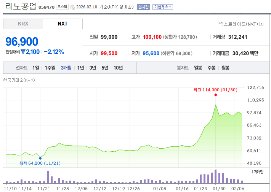This screenshot has width=271, height=192.
Task: Click the 전일 value 99,000
Action: (x=109, y=37)
